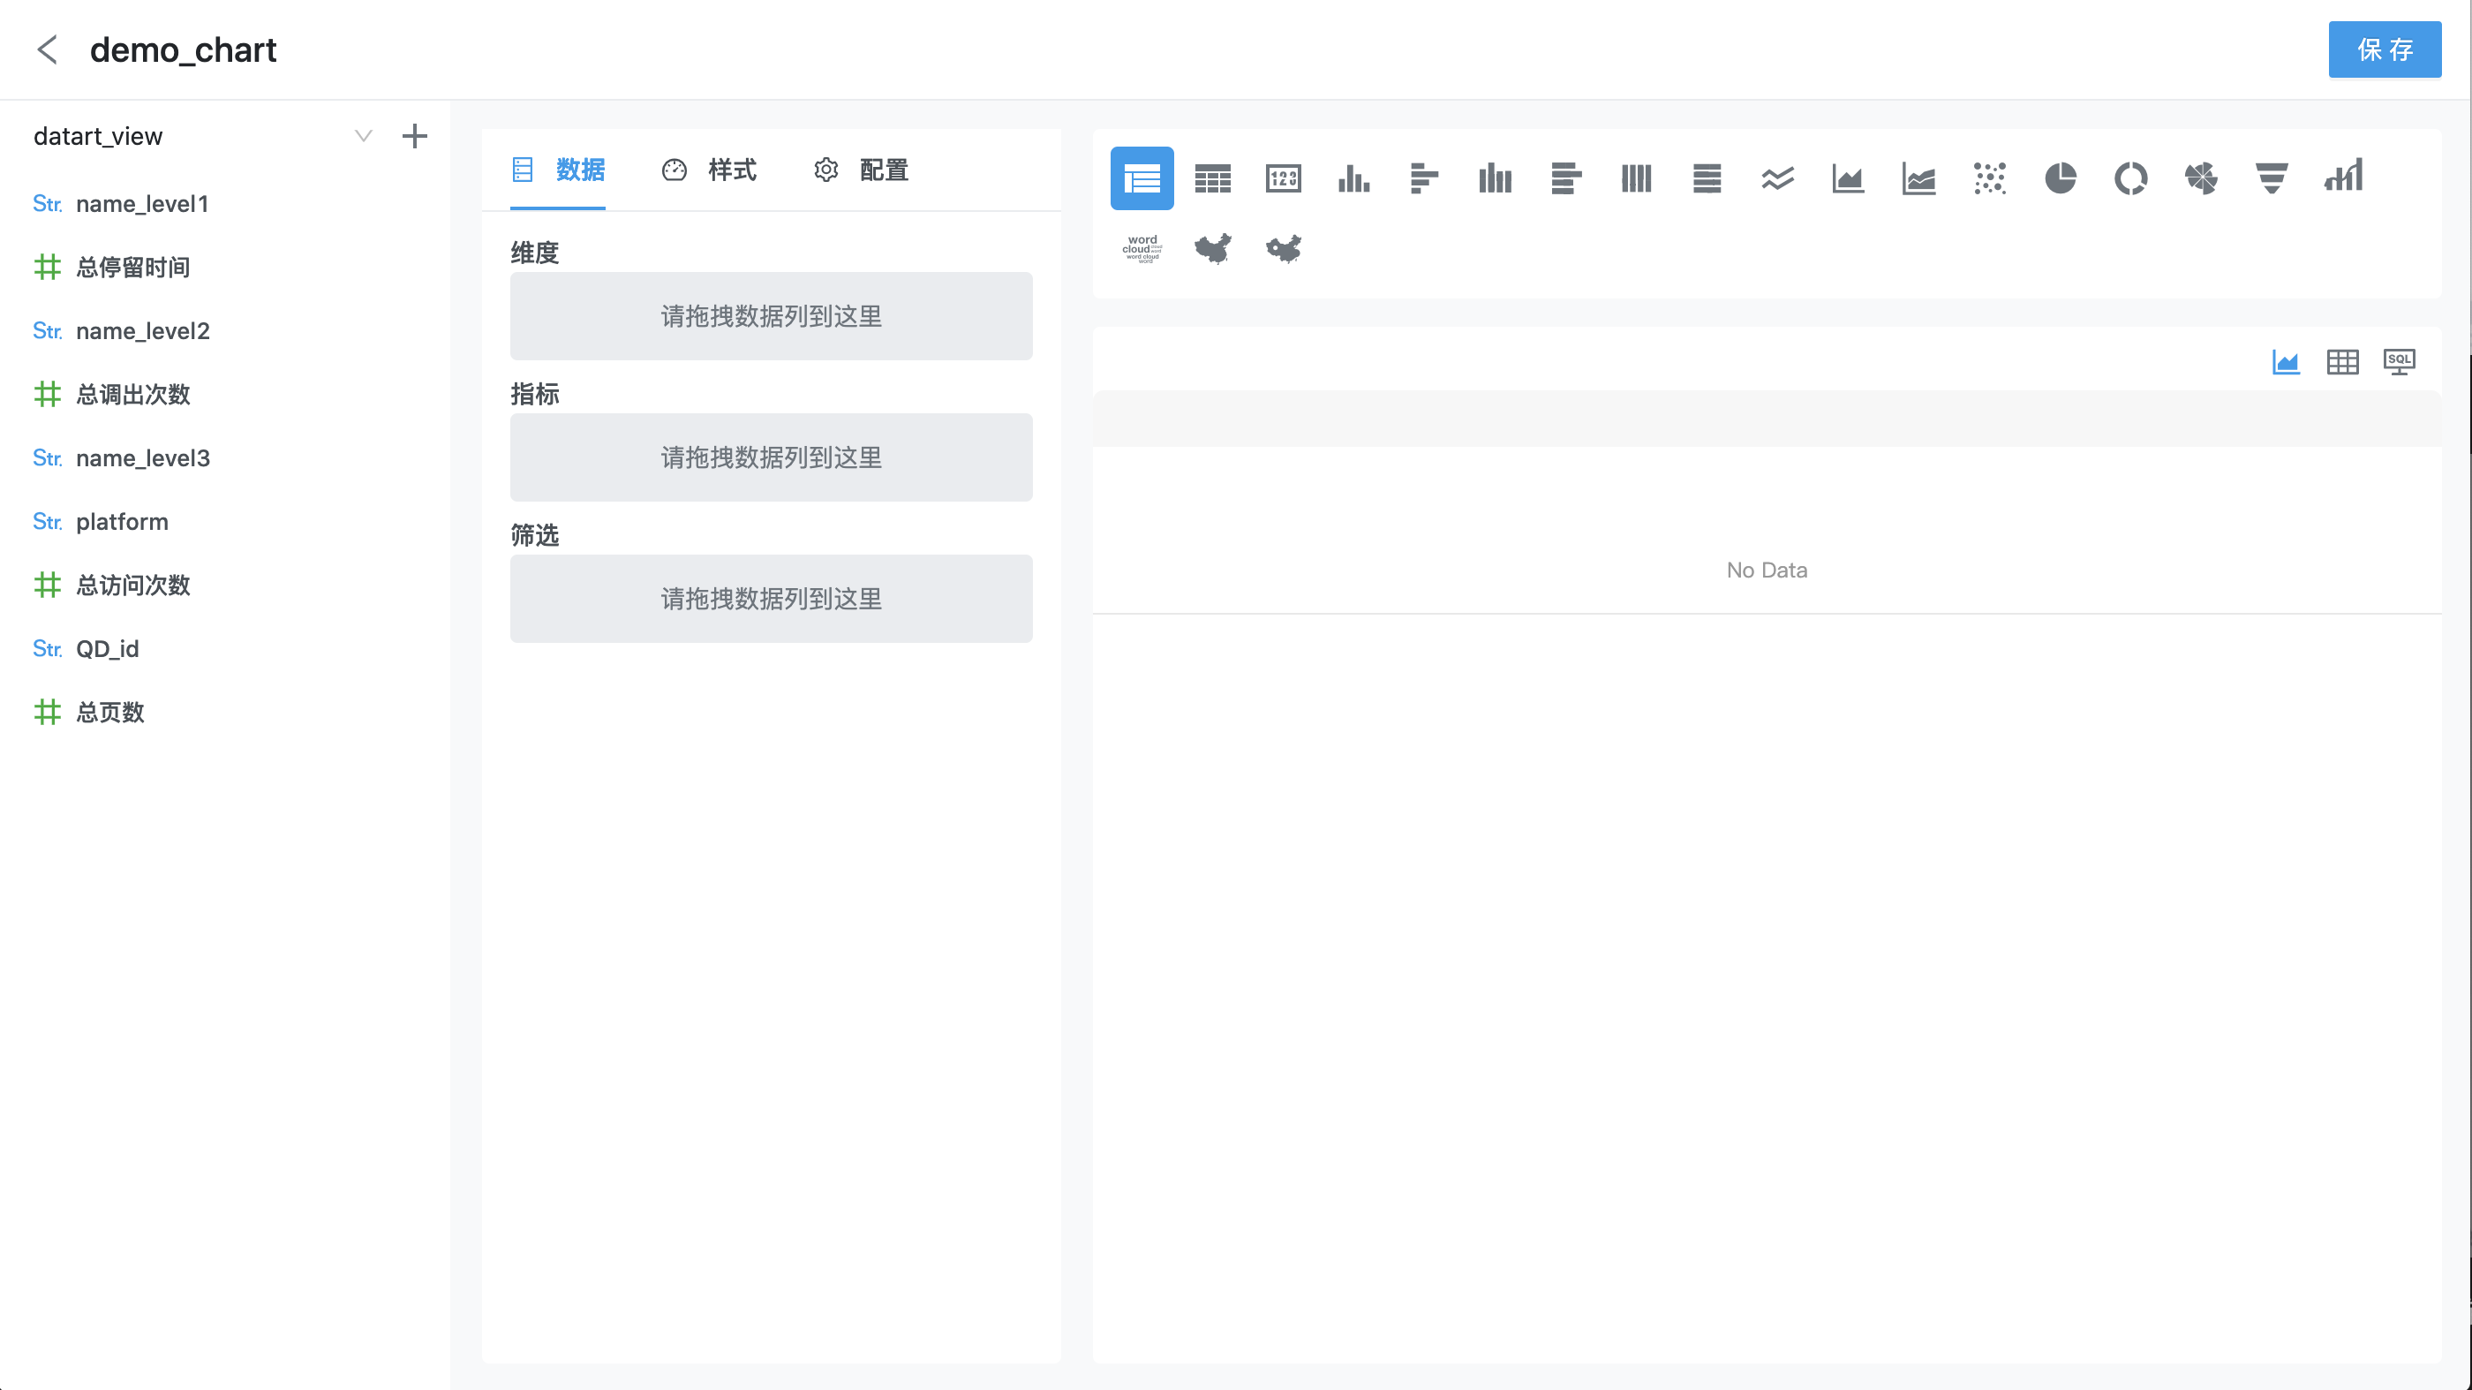Click the 维度 drop area

click(771, 316)
